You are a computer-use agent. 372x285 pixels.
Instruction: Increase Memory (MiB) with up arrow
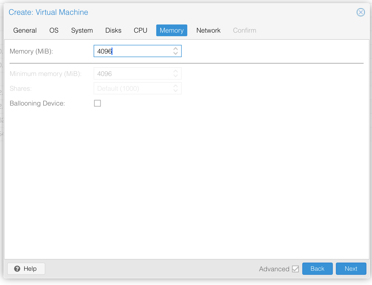tap(176, 49)
